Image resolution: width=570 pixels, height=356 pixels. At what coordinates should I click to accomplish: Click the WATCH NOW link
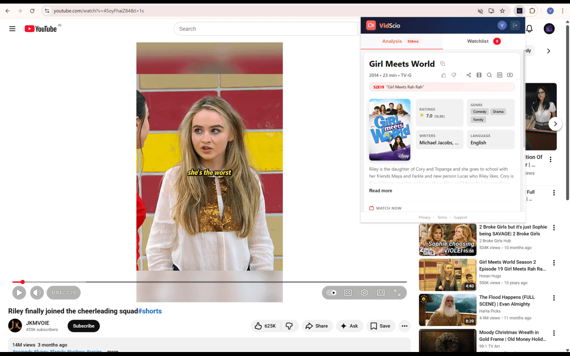click(x=385, y=208)
